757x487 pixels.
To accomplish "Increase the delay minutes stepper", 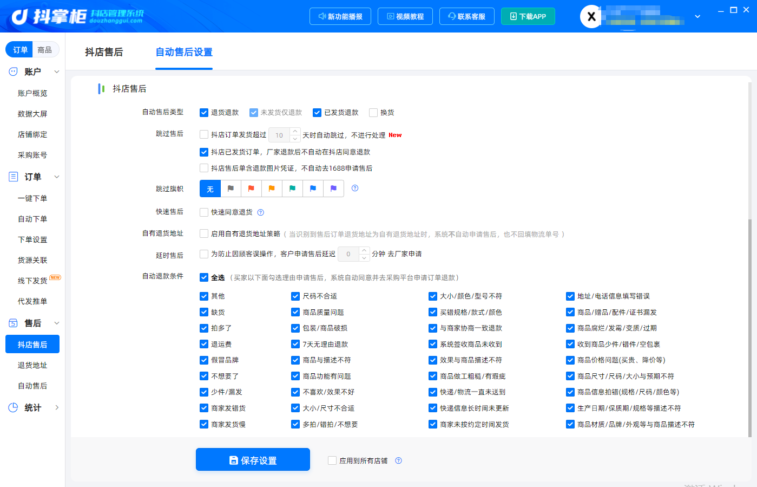I will (364, 250).
